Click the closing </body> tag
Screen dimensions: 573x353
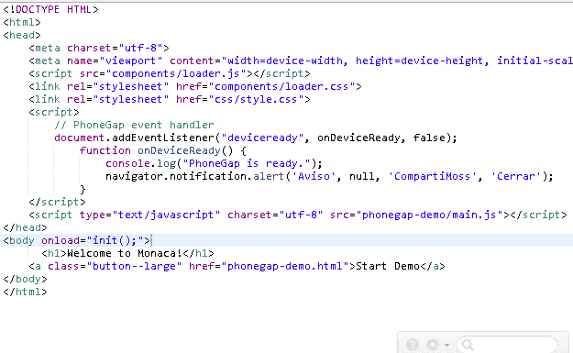tap(26, 279)
